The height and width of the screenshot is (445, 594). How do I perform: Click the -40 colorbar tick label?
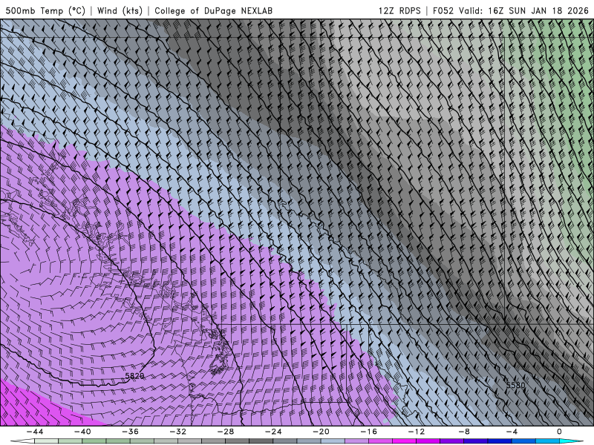point(82,432)
